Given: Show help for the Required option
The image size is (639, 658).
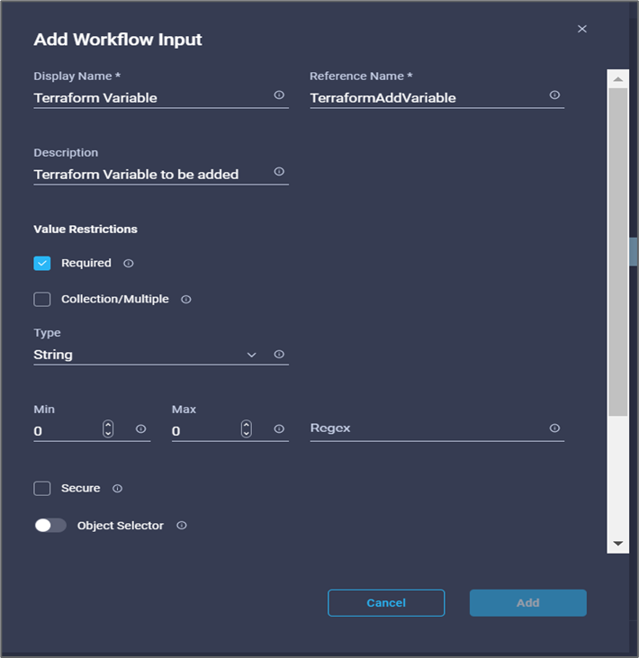Looking at the screenshot, I should click(x=129, y=264).
